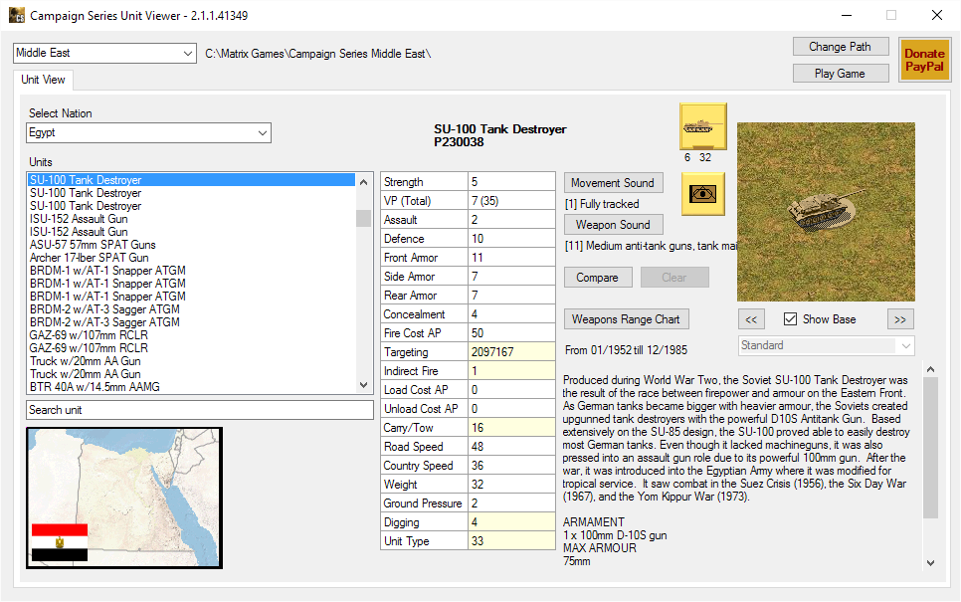Go to next unit image with >>

coord(900,319)
